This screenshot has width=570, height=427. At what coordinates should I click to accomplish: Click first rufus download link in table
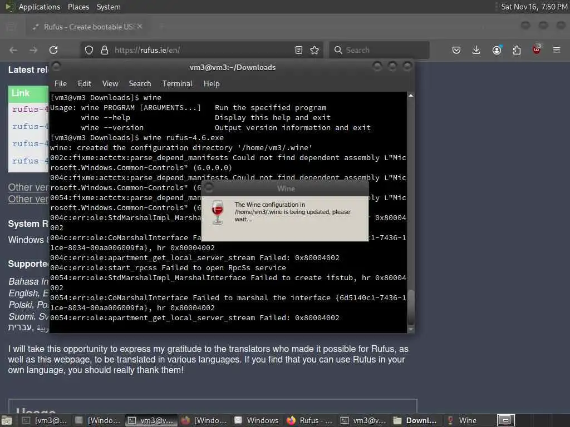30,109
